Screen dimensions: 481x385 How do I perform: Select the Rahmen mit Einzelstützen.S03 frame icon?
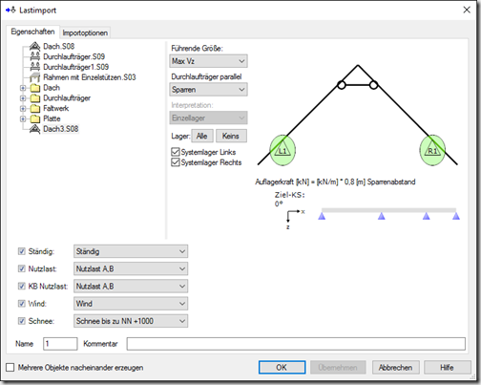pos(34,77)
